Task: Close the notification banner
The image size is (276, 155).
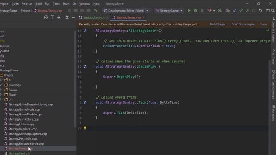Action: coord(263,24)
